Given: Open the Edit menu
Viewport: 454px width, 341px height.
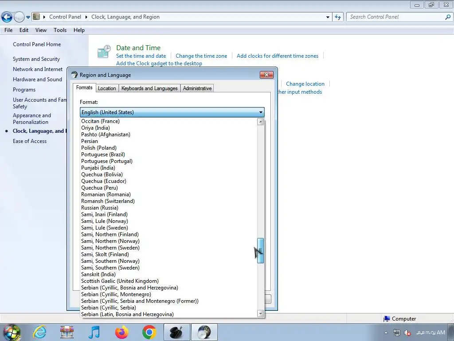Looking at the screenshot, I should pyautogui.click(x=24, y=30).
